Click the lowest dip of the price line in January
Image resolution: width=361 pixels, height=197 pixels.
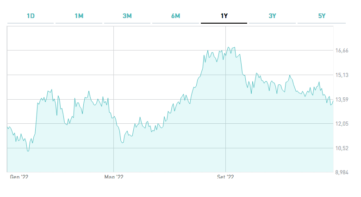pyautogui.click(x=28, y=151)
